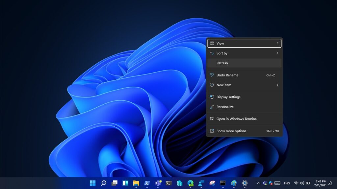Launch PowerShell from the taskbar
Screen dimensions: 337x189
[x=147, y=183]
